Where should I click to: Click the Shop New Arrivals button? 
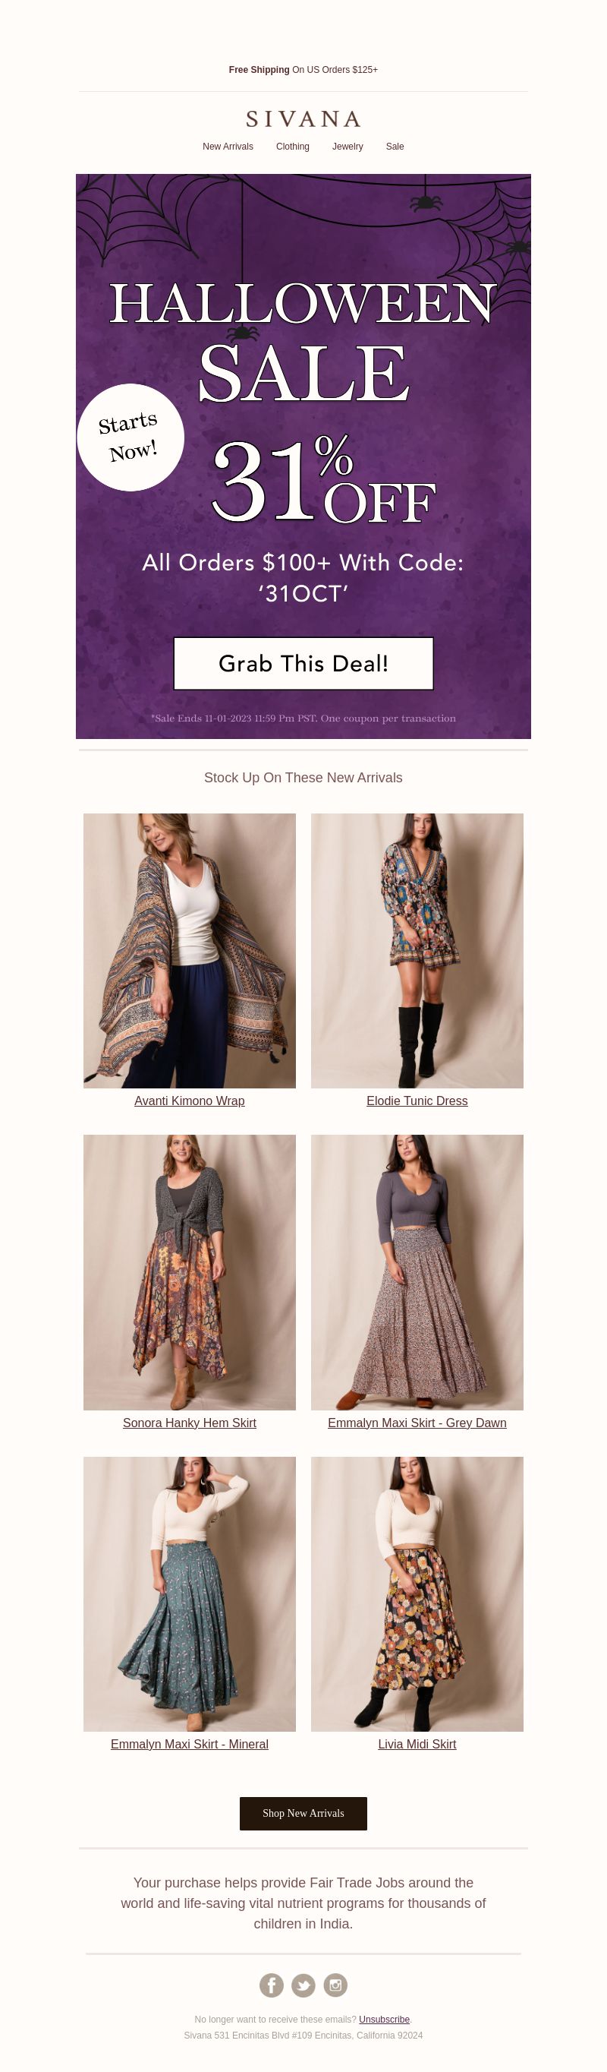pos(303,1813)
